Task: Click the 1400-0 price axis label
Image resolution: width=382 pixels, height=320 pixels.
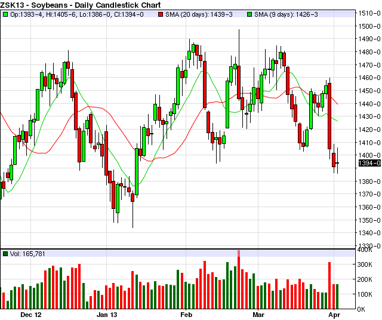Action: click(369, 155)
